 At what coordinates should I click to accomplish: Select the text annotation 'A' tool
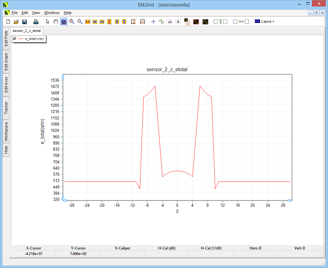click(x=178, y=22)
